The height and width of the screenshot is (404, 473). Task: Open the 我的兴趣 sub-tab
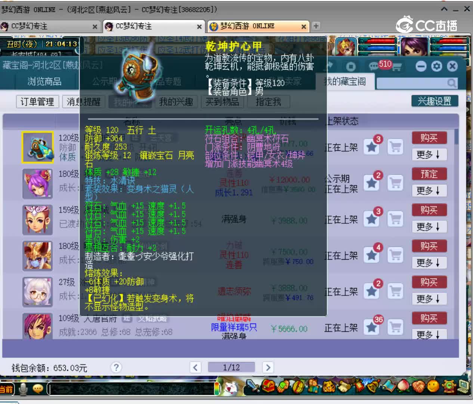pyautogui.click(x=176, y=102)
